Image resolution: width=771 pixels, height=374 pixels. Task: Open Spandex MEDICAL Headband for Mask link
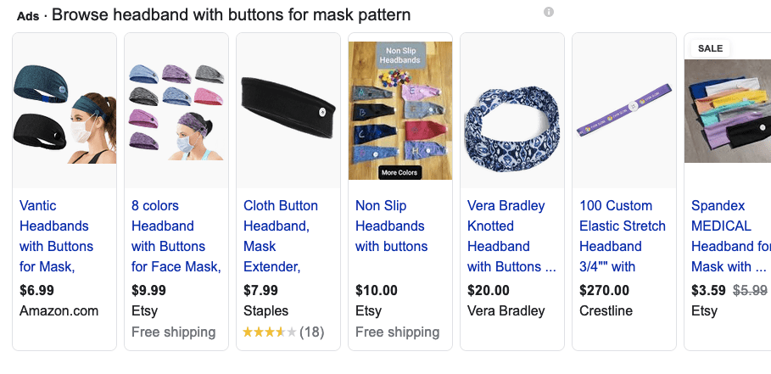coord(730,236)
